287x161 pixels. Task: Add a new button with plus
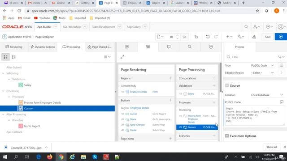(170, 100)
